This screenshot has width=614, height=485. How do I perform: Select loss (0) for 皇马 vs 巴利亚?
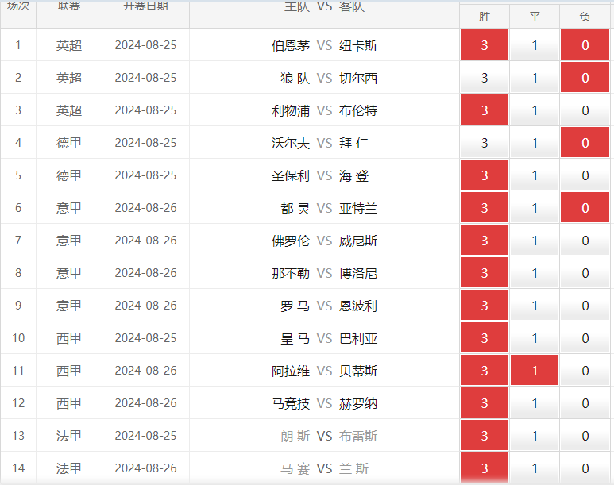pos(585,337)
